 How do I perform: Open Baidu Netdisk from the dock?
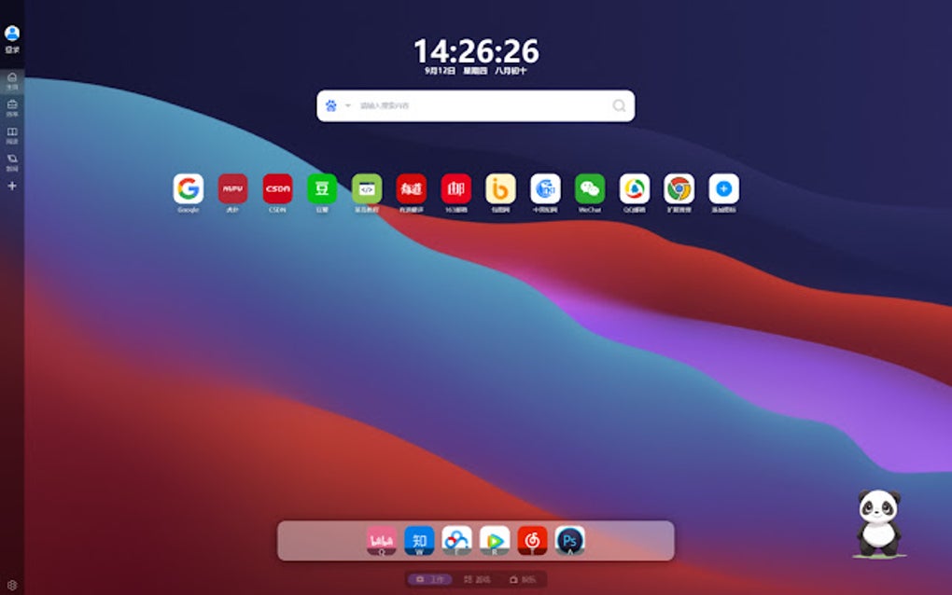455,539
